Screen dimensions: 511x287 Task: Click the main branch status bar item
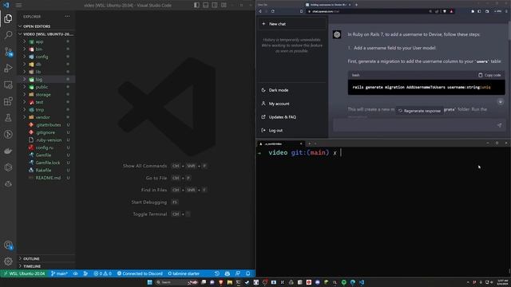tap(59, 273)
